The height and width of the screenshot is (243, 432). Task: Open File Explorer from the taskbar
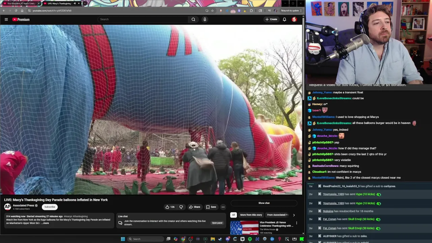click(213, 239)
